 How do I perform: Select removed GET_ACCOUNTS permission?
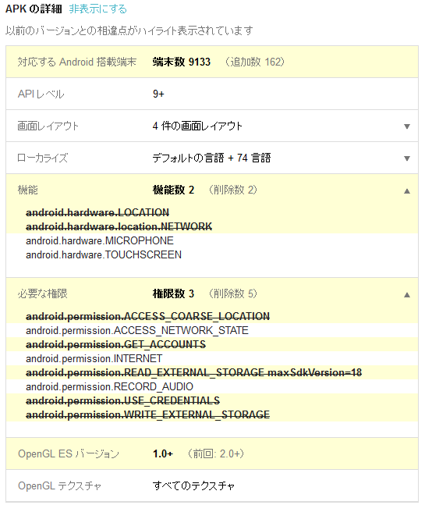116,344
